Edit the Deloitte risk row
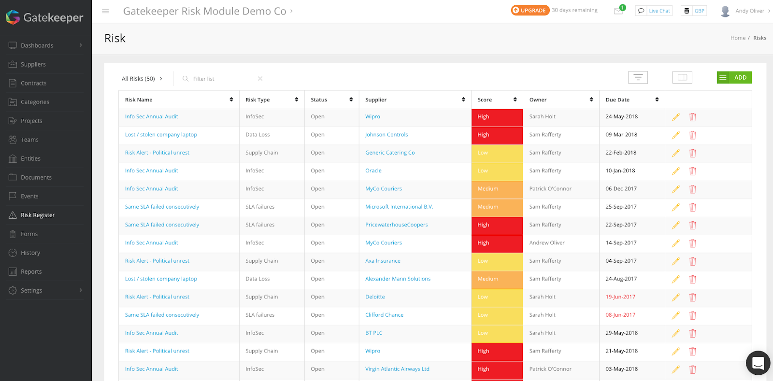The height and width of the screenshot is (381, 773). 675,297
